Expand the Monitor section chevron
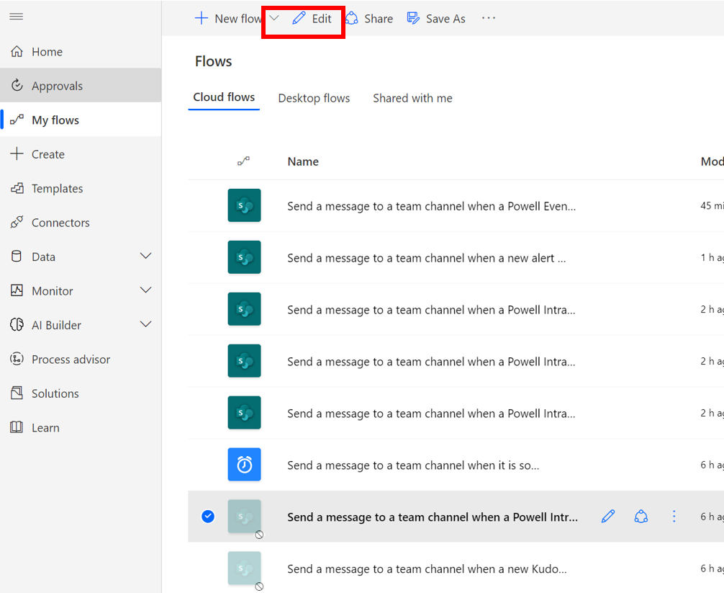The height and width of the screenshot is (593, 724). [x=146, y=290]
